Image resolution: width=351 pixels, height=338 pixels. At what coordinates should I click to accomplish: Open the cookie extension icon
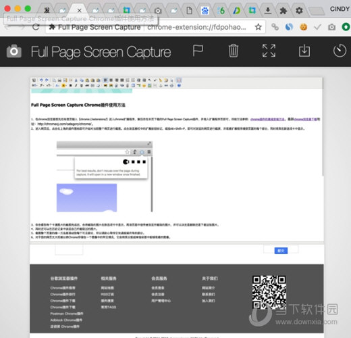304,27
